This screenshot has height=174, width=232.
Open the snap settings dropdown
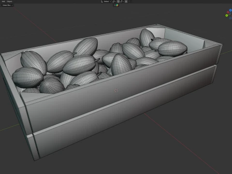(x=121, y=1)
